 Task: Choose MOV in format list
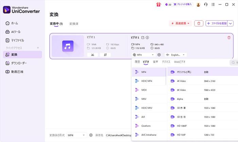click(x=149, y=90)
